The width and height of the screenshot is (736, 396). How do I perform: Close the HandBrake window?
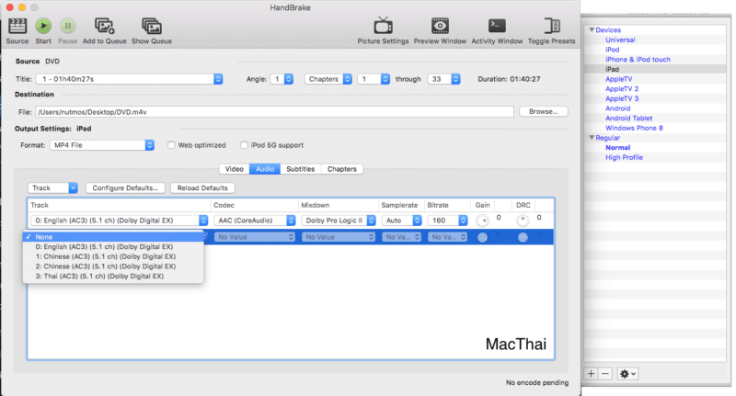pyautogui.click(x=9, y=7)
